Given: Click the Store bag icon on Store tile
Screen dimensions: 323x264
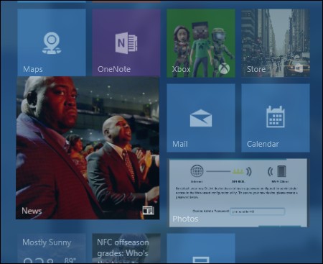Looking at the screenshot, I should point(299,68).
